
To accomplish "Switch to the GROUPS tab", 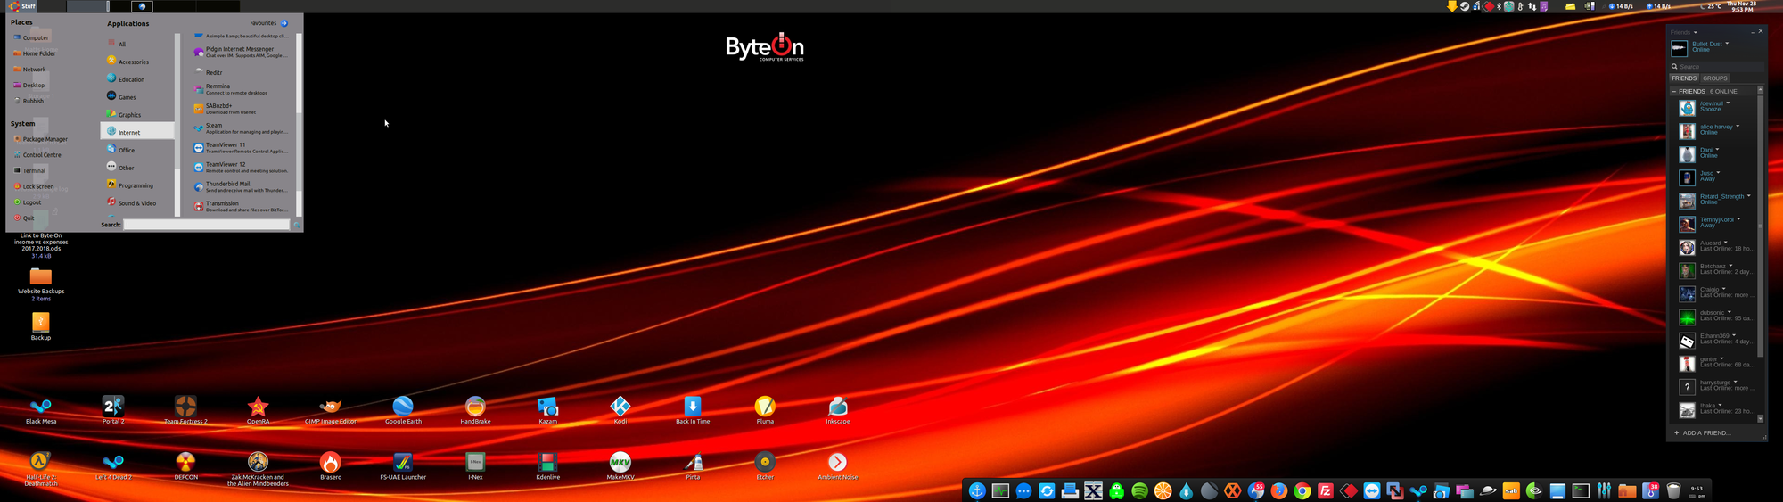I will click(x=1715, y=78).
